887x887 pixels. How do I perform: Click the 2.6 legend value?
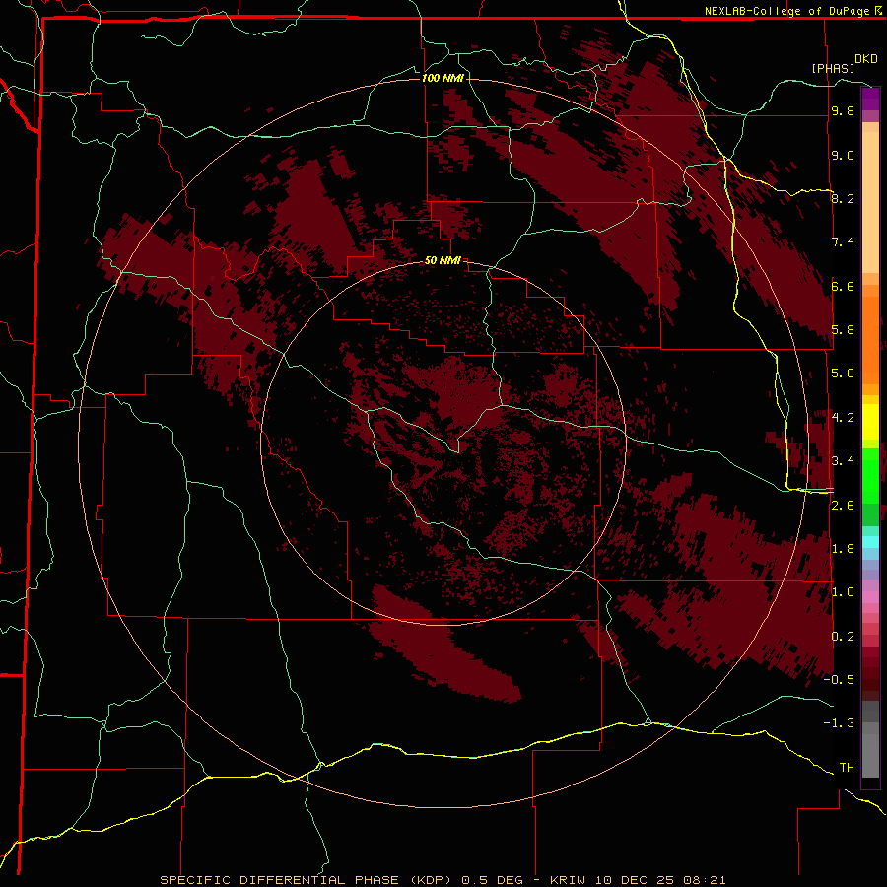[x=843, y=506]
